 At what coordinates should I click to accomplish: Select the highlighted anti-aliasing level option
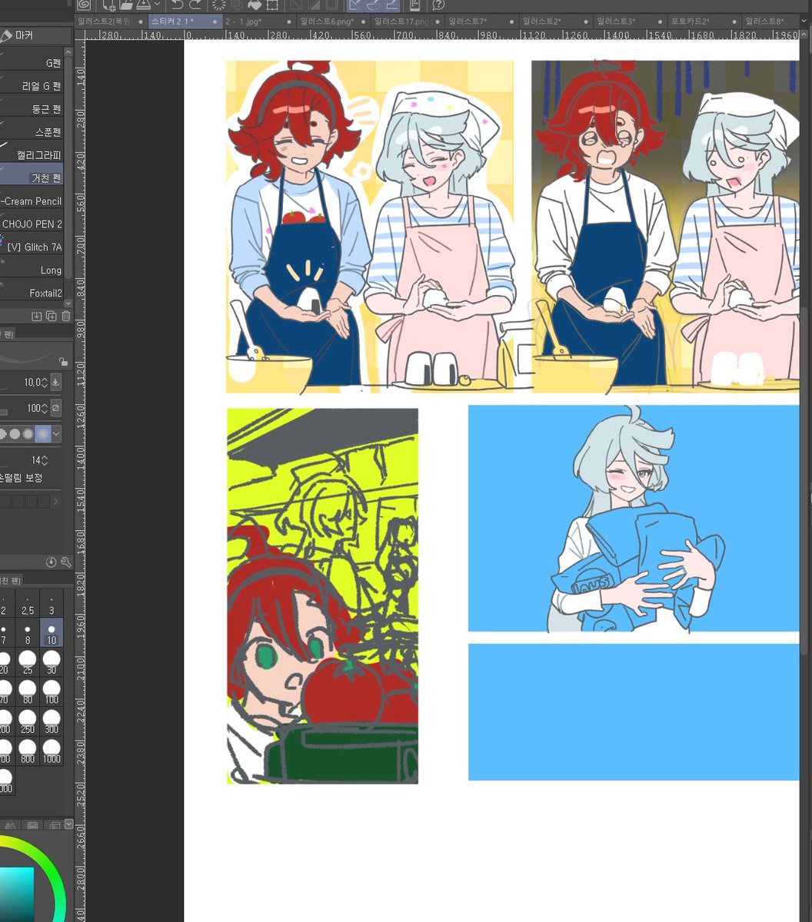(42, 434)
